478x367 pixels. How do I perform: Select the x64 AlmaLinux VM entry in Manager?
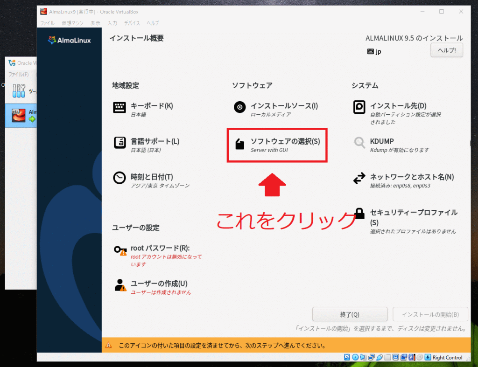click(x=21, y=116)
